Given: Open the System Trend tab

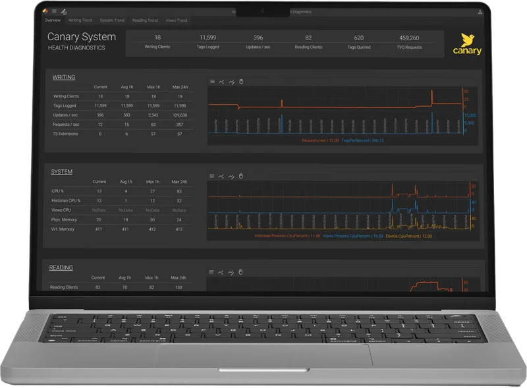Looking at the screenshot, I should (112, 20).
